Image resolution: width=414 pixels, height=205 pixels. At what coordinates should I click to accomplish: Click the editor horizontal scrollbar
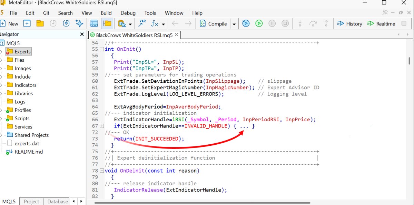point(203,203)
